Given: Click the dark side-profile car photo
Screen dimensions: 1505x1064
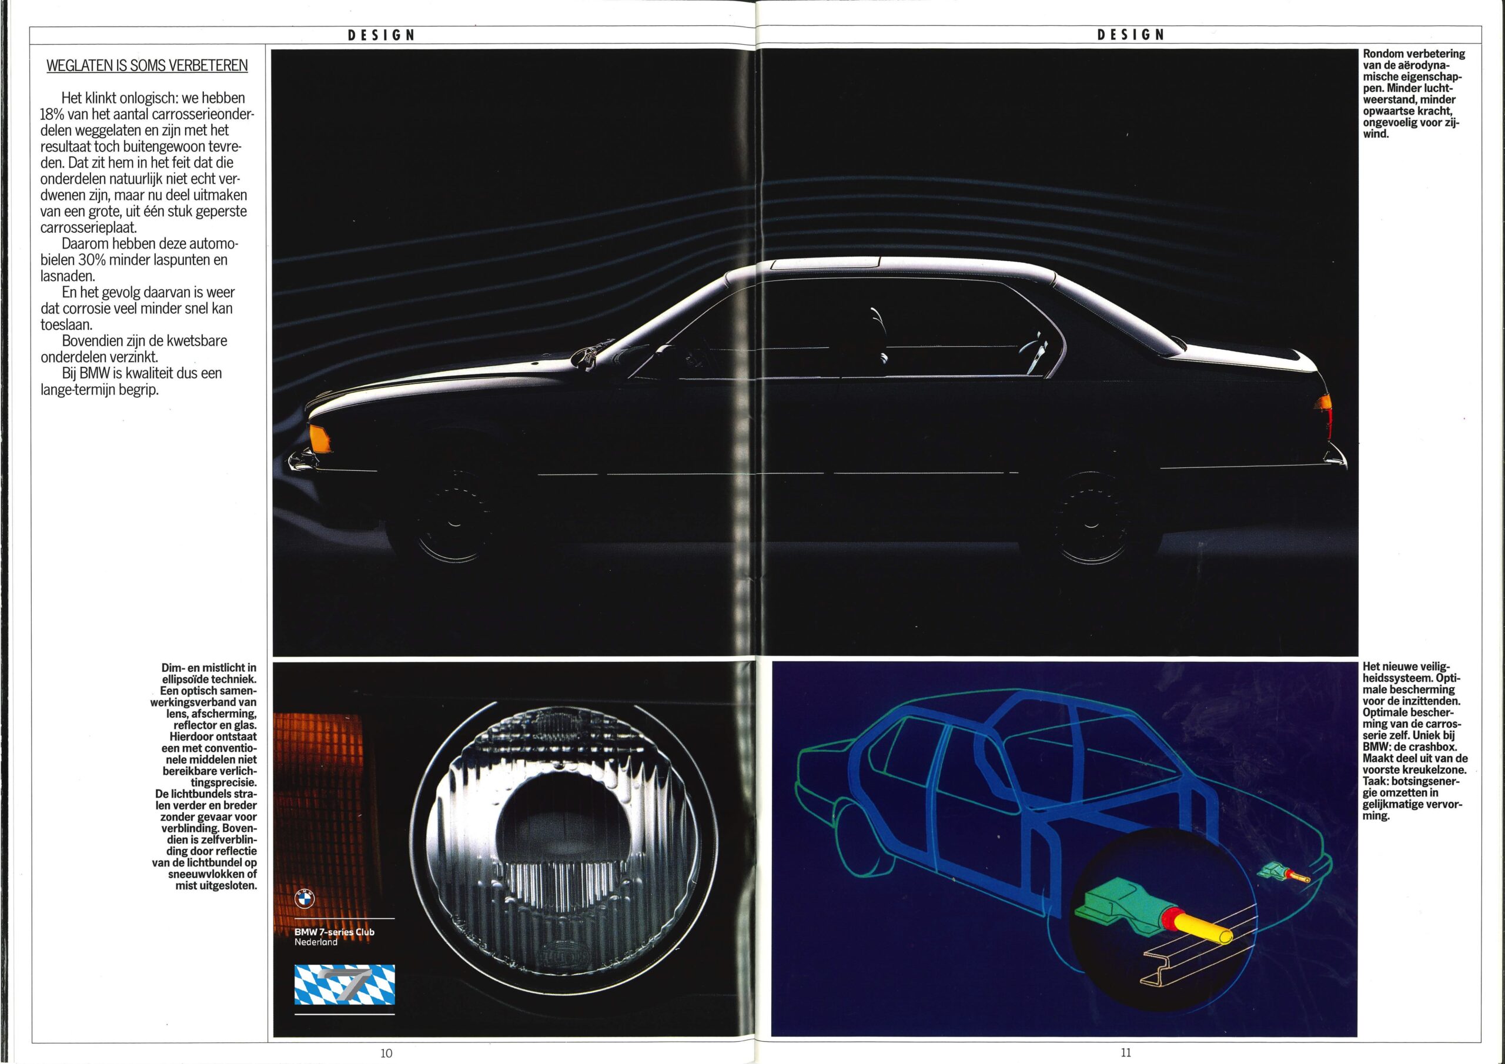Looking at the screenshot, I should pos(815,352).
